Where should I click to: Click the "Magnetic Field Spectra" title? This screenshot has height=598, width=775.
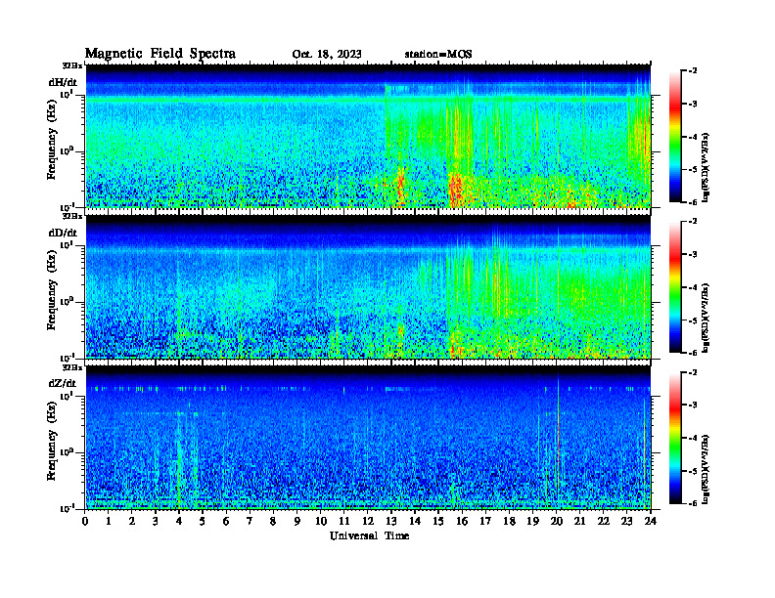[160, 54]
